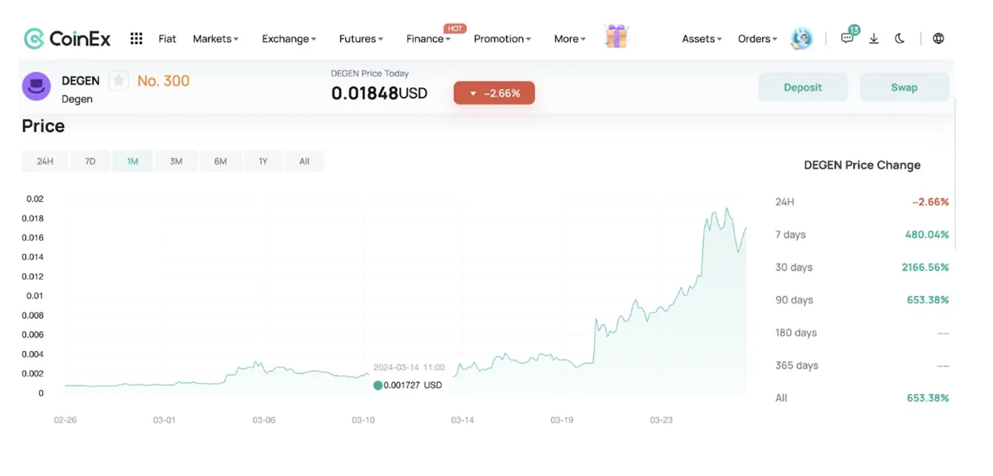The width and height of the screenshot is (993, 476).
Task: Click the CoinEx logo
Action: coord(67,38)
